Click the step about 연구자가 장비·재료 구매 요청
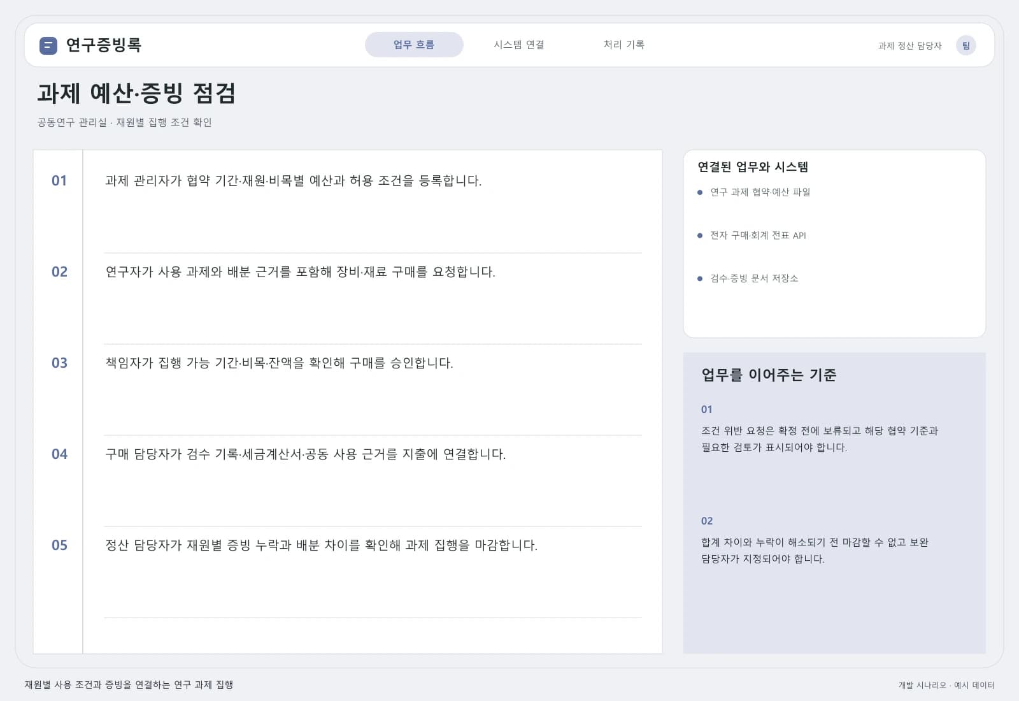 300,272
